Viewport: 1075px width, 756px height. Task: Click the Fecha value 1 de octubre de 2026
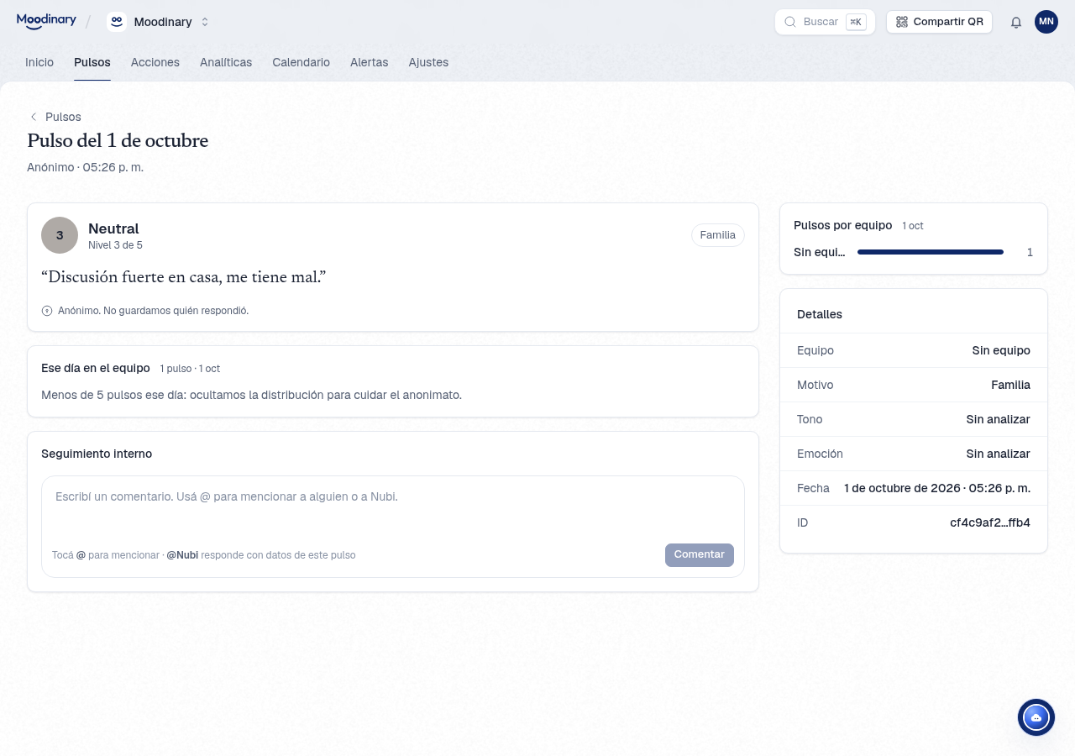tap(937, 488)
